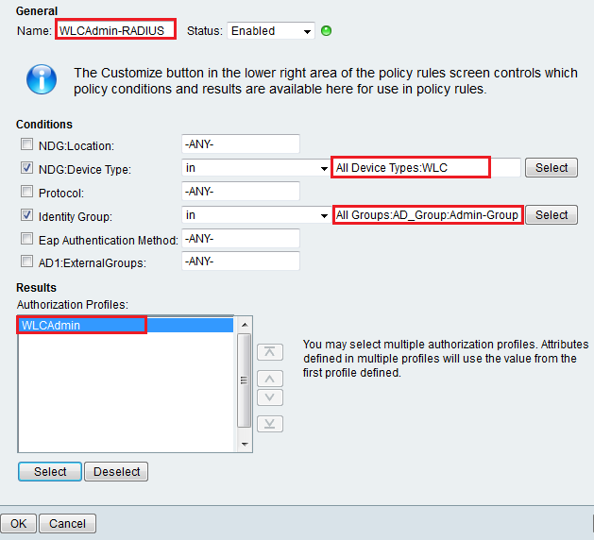Image resolution: width=594 pixels, height=540 pixels.
Task: Move profile down arrow button
Action: tap(269, 397)
